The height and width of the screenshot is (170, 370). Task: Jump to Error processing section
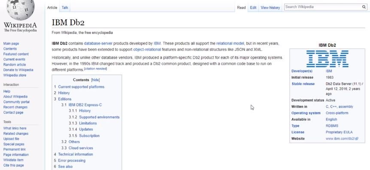click(x=72, y=161)
